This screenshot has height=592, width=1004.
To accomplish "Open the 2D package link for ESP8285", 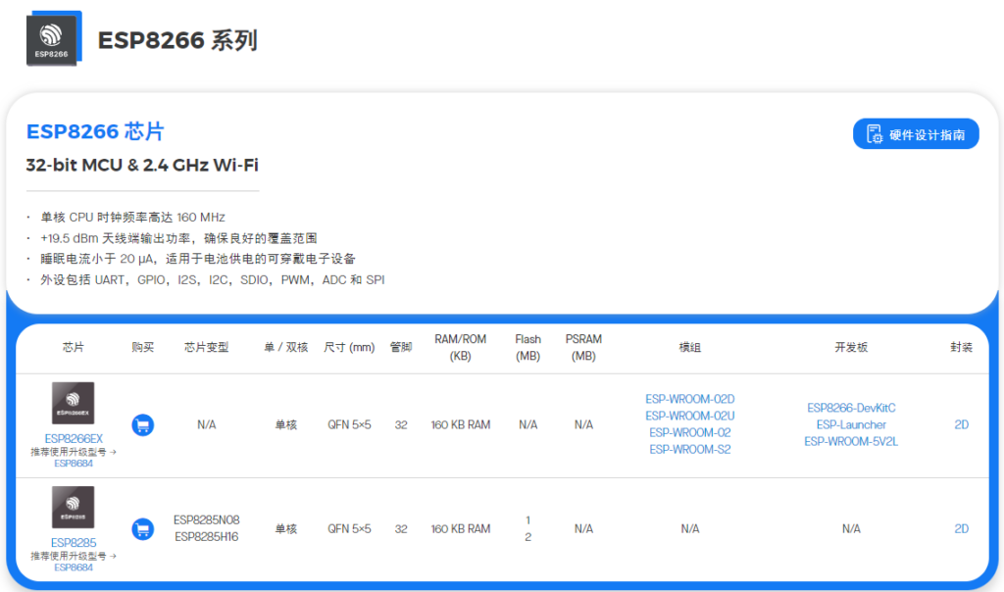I will [961, 529].
